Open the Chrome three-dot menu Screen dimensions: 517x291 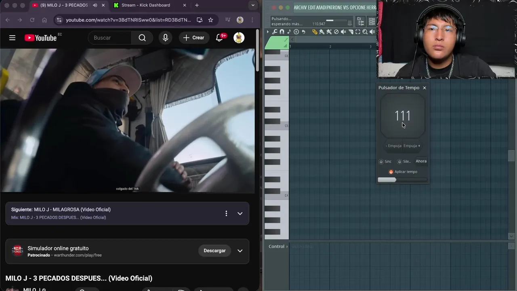[x=252, y=20]
